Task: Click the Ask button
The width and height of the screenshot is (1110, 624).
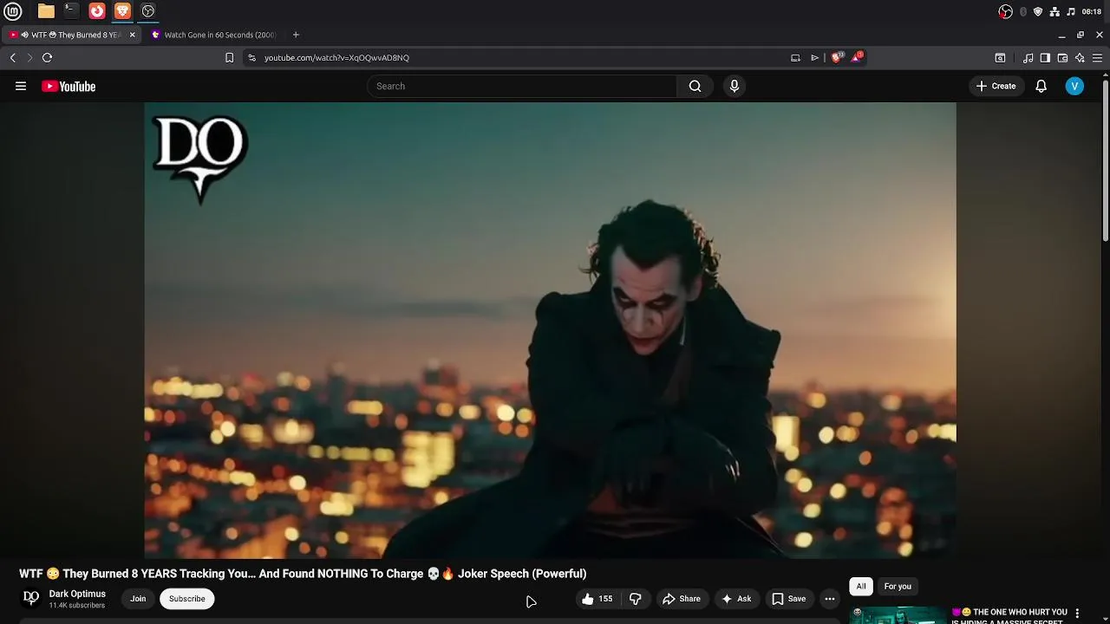Action: pyautogui.click(x=736, y=599)
